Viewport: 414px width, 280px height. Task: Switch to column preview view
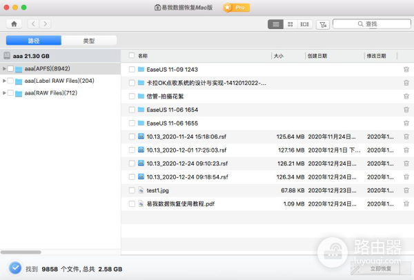[x=304, y=24]
